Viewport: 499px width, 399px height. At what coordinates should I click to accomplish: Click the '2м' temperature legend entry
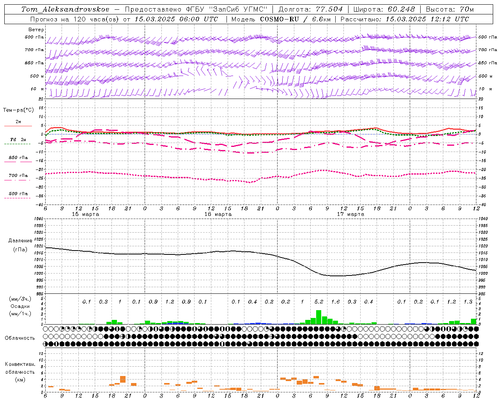18,122
